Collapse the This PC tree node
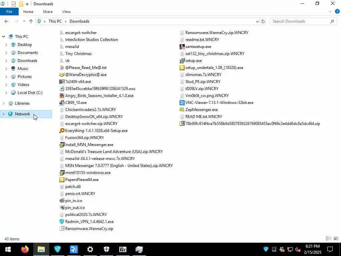Screen dimensions: 341x256 pos(3,37)
